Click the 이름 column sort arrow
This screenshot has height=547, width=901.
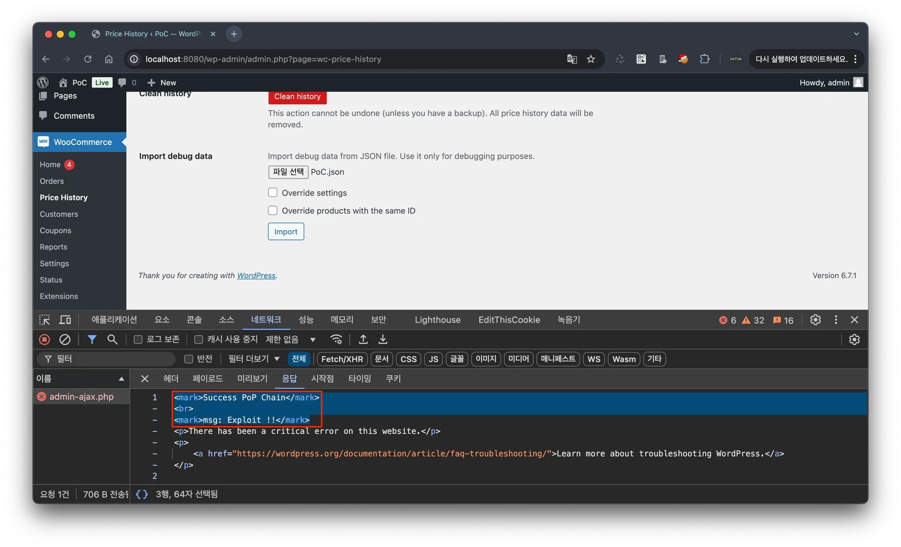(121, 379)
